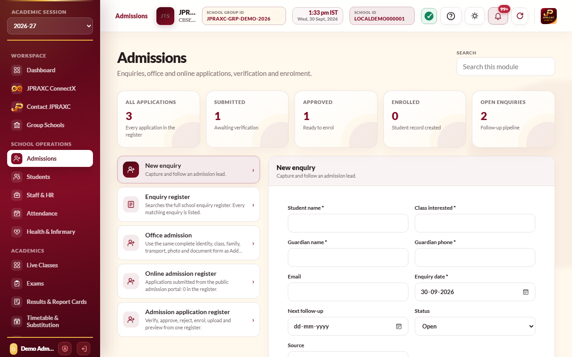This screenshot has height=357, width=572.
Task: Expand the Office admission chevron
Action: click(x=253, y=243)
